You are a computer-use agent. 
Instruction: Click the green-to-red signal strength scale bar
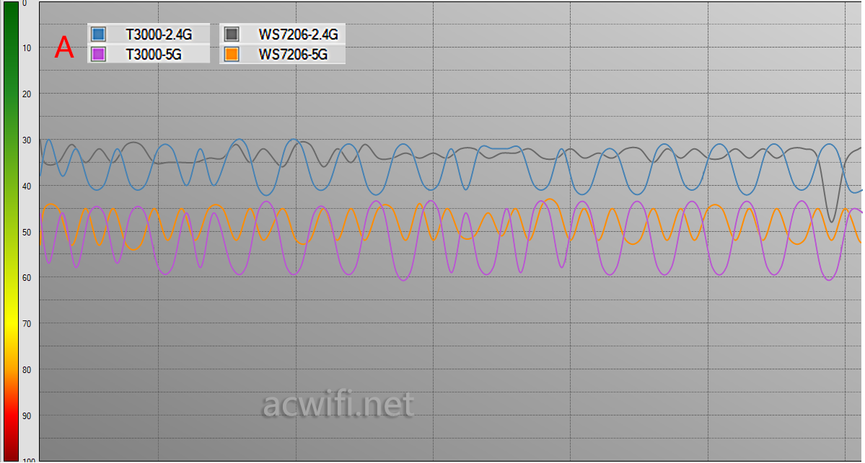tap(11, 231)
